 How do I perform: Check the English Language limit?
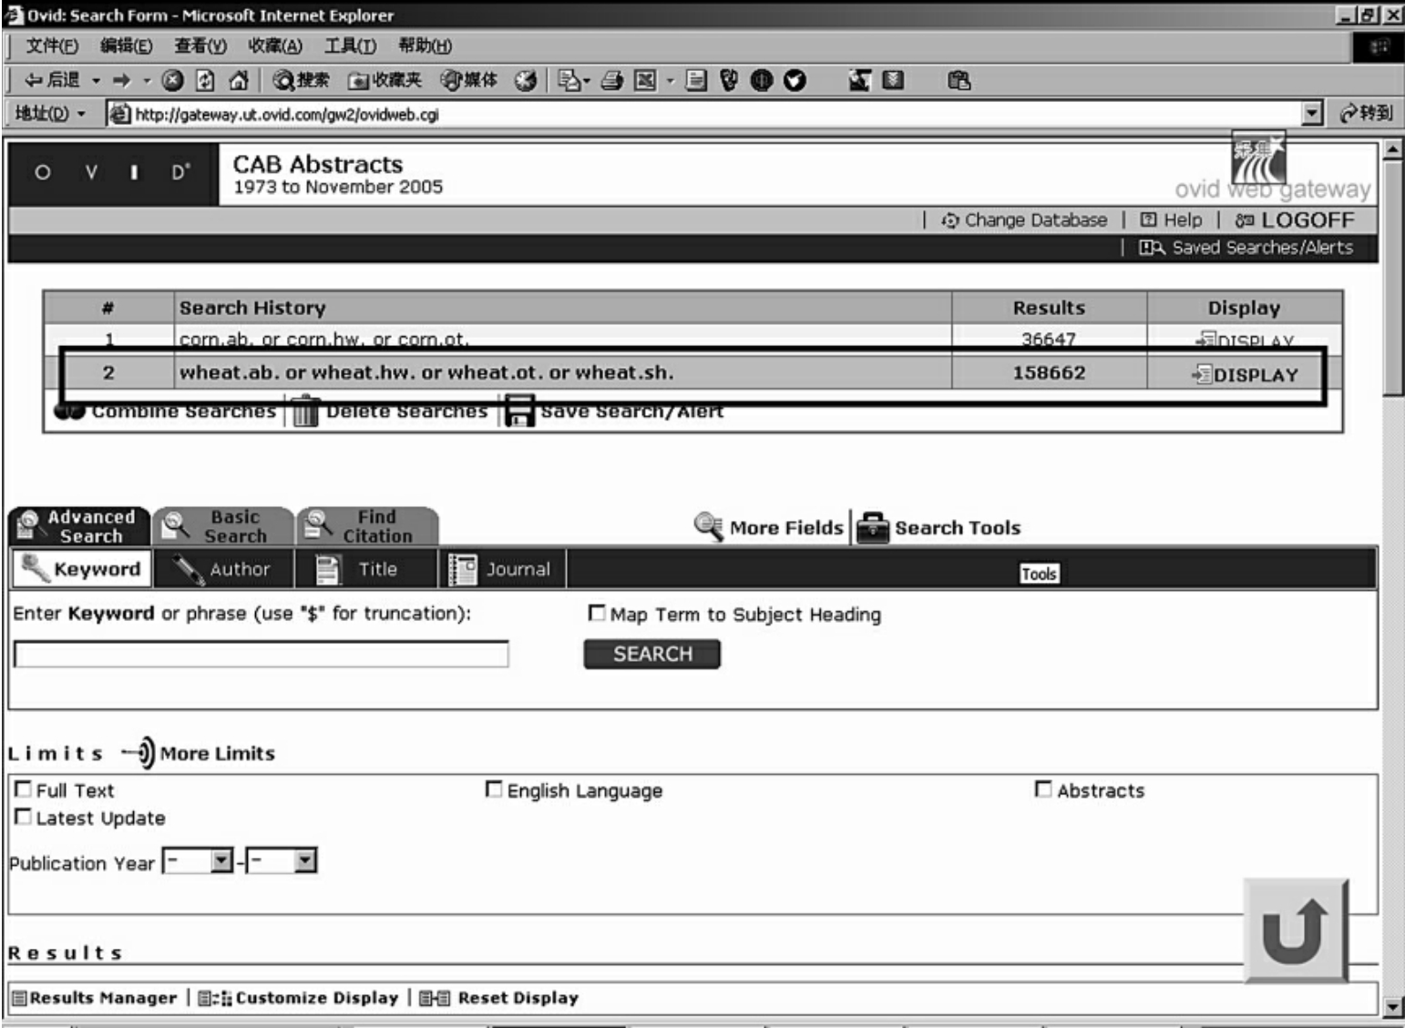tap(494, 789)
